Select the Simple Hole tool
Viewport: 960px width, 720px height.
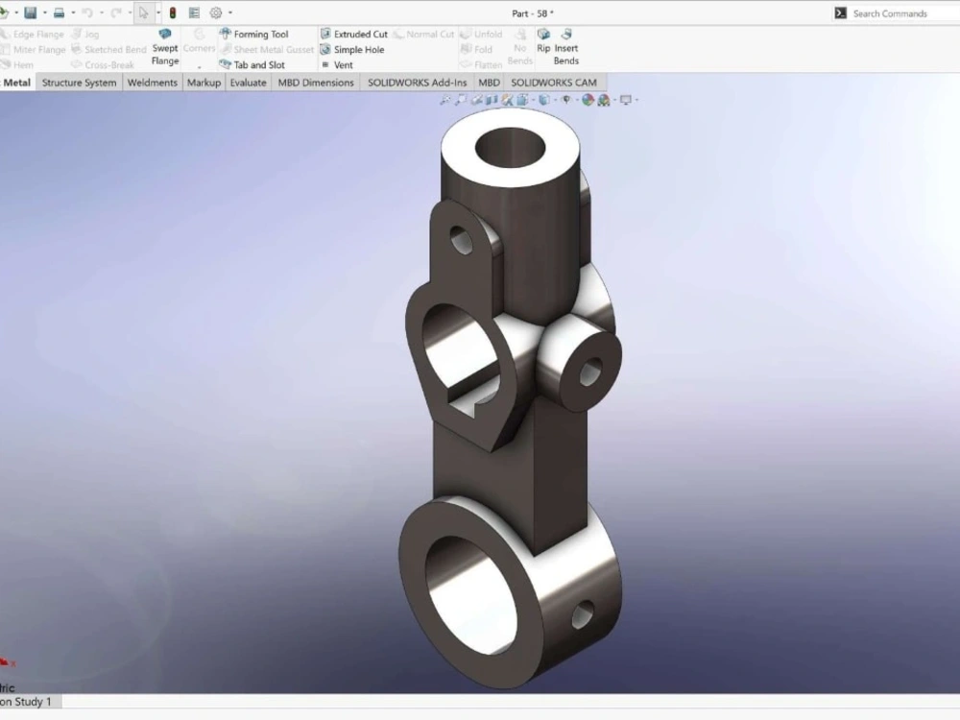click(352, 49)
